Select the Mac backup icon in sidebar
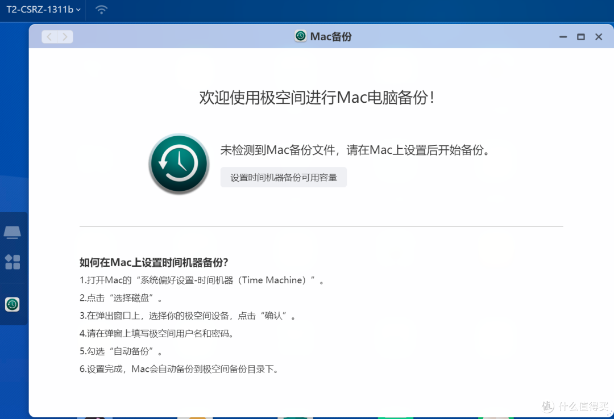The height and width of the screenshot is (419, 614). pyautogui.click(x=13, y=304)
